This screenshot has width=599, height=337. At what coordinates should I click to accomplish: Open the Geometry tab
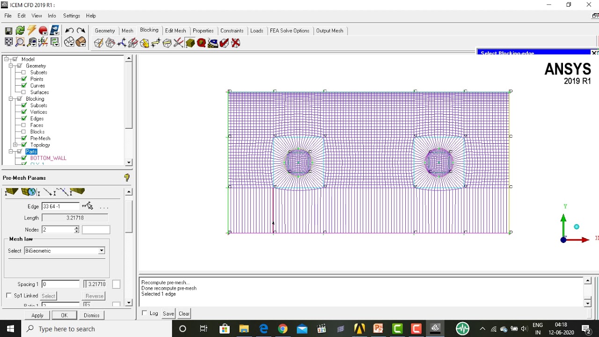[105, 30]
